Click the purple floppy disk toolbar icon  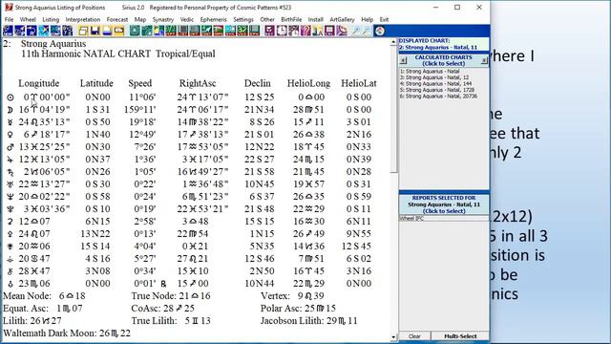[329, 31]
